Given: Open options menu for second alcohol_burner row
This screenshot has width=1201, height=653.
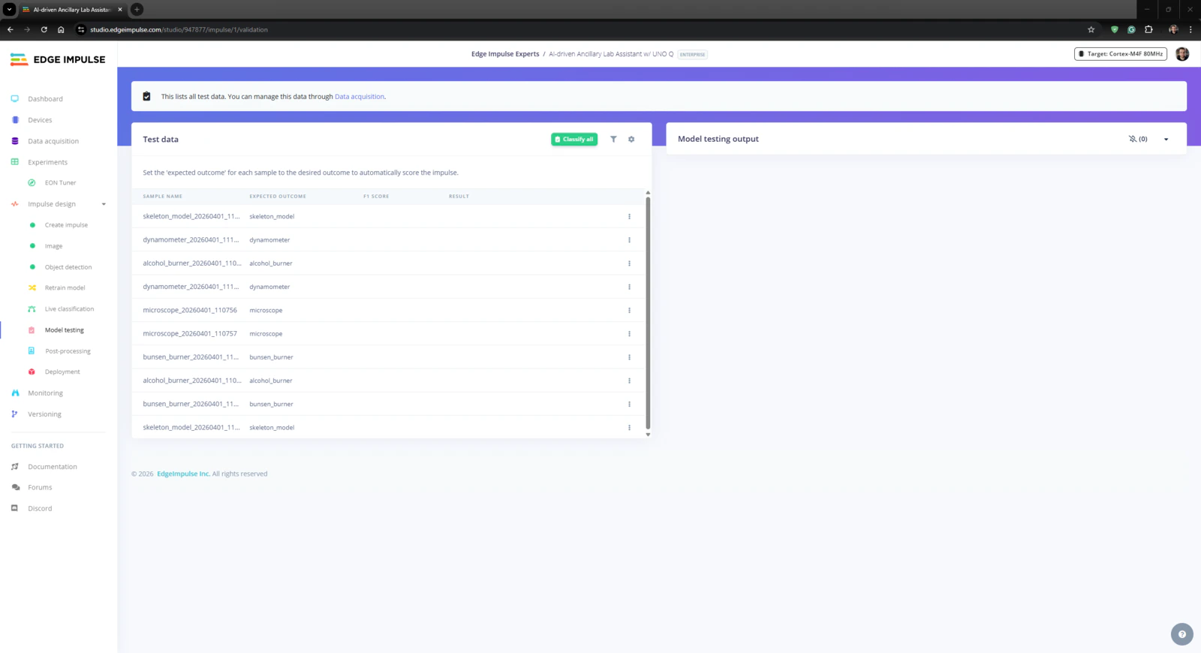Looking at the screenshot, I should pyautogui.click(x=629, y=381).
